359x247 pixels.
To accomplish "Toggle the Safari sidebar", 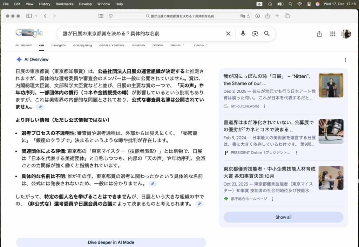I will pos(29,16).
